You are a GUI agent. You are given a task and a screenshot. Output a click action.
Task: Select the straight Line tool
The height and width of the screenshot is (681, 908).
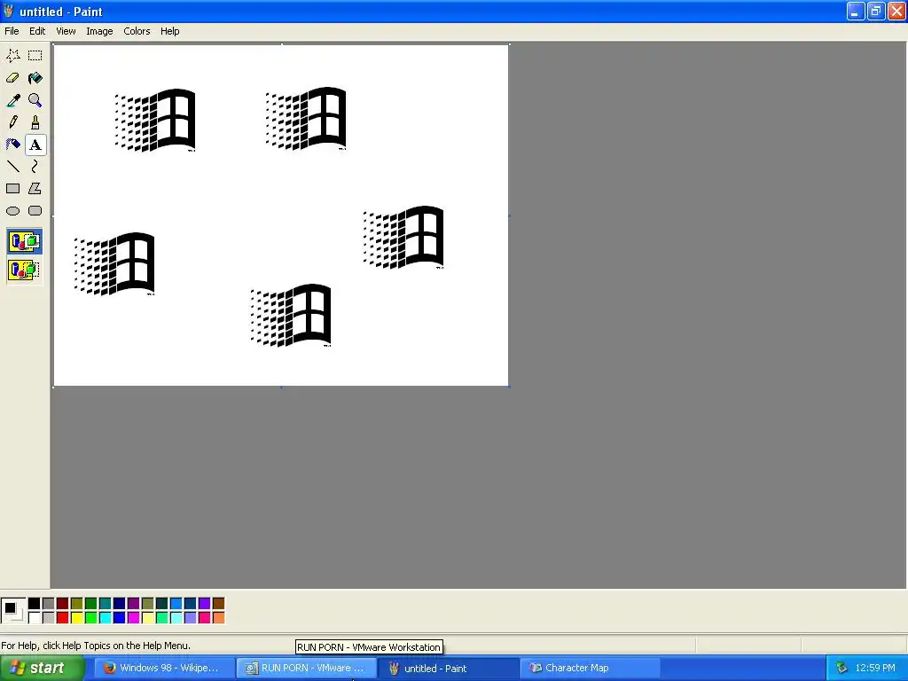12,166
